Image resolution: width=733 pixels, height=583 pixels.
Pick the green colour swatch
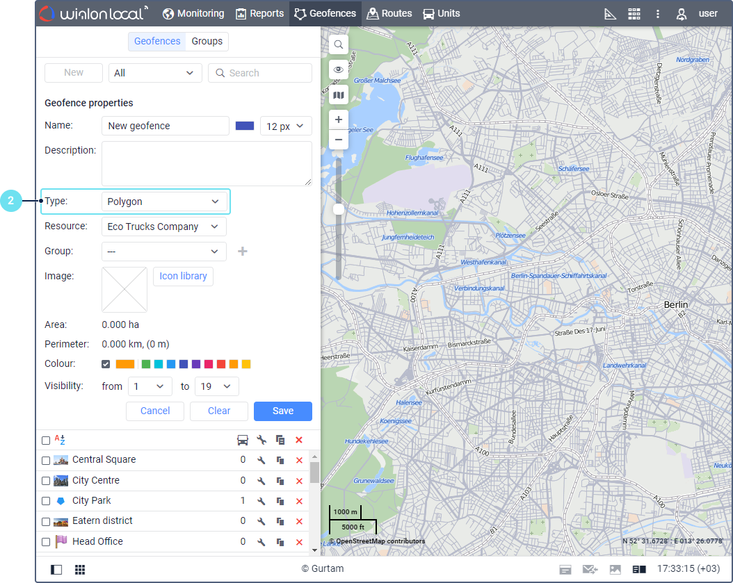point(146,364)
